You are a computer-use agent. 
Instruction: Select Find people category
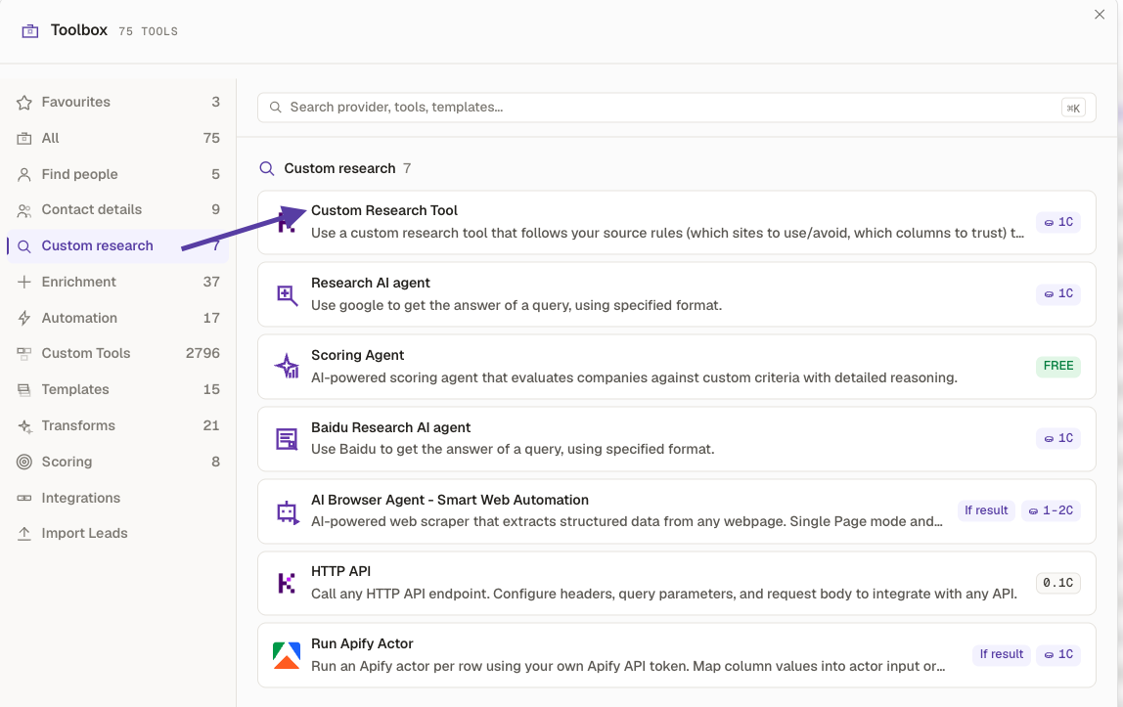pyautogui.click(x=117, y=174)
